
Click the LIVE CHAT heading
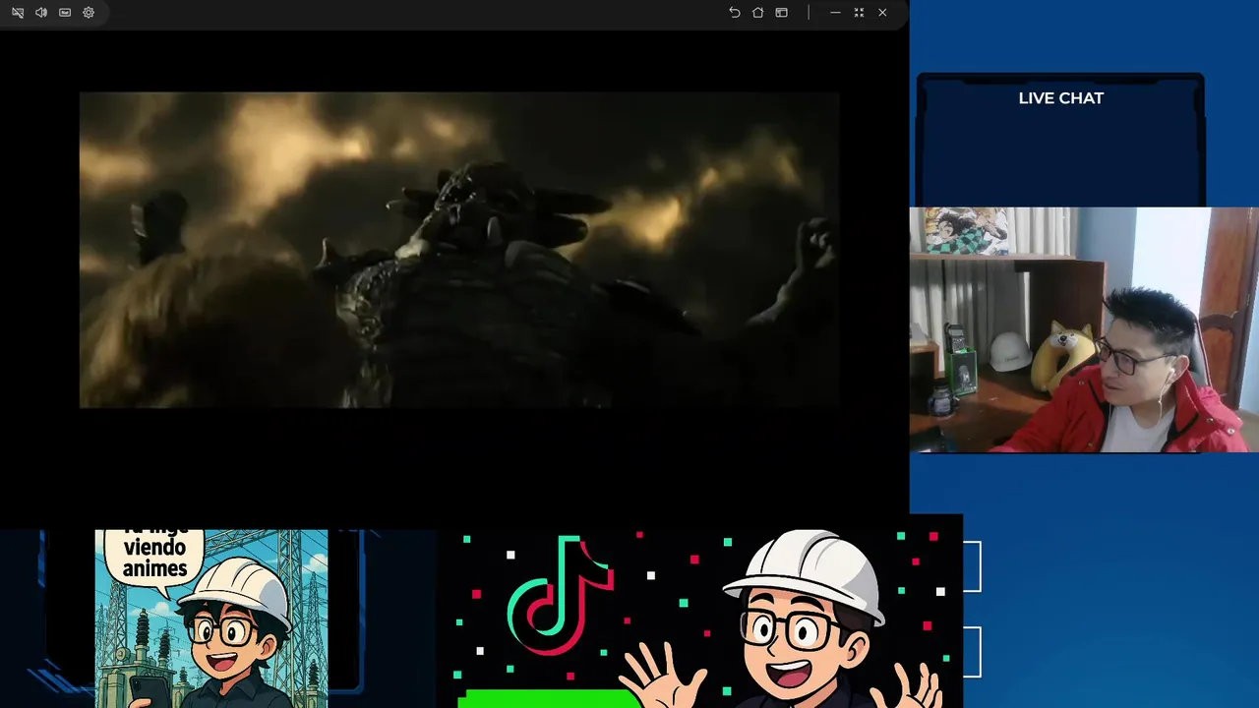tap(1060, 98)
